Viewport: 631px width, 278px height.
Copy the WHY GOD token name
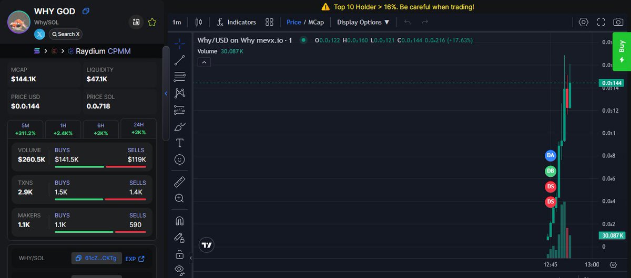click(x=86, y=11)
